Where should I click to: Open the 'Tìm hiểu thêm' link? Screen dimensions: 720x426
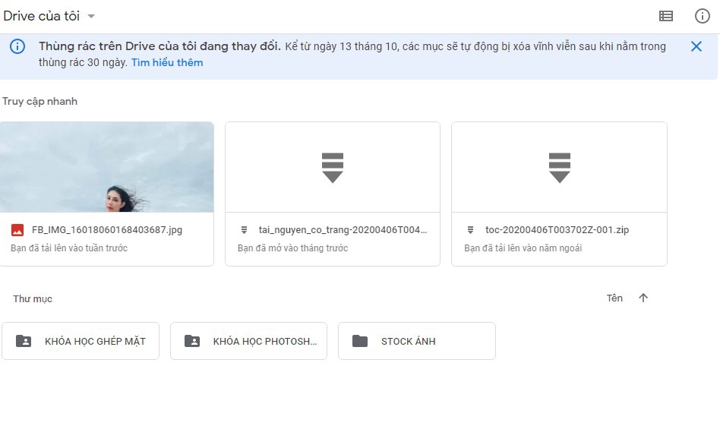pos(167,62)
